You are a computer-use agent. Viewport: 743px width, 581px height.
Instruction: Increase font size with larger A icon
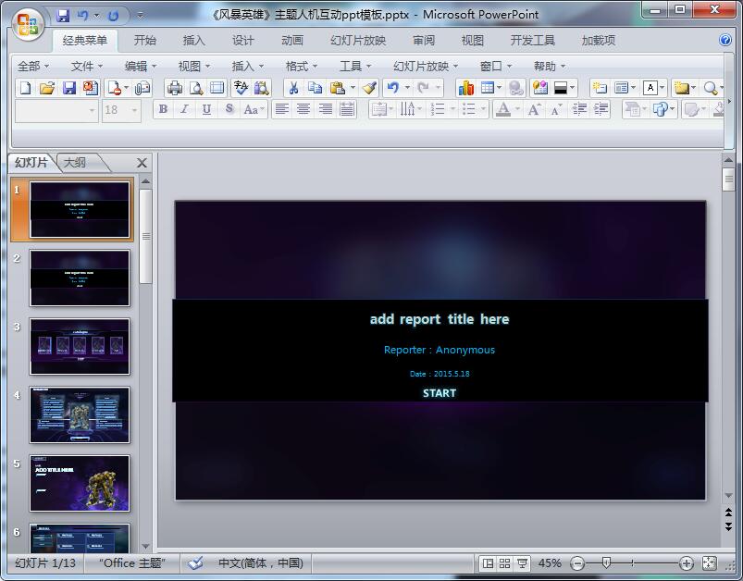[x=534, y=109]
